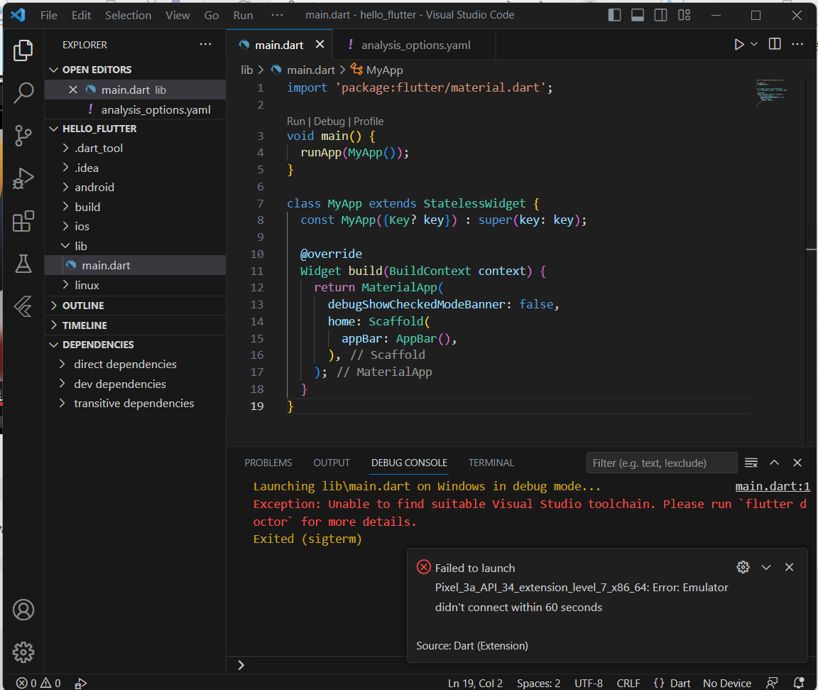Show more menu bar items via ellipsis
Viewport: 818px width, 690px height.
277,15
